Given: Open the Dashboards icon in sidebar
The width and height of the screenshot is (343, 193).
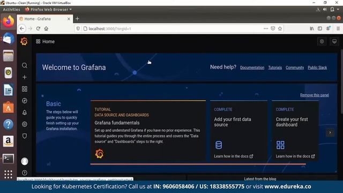Looking at the screenshot, I should coord(25,89).
